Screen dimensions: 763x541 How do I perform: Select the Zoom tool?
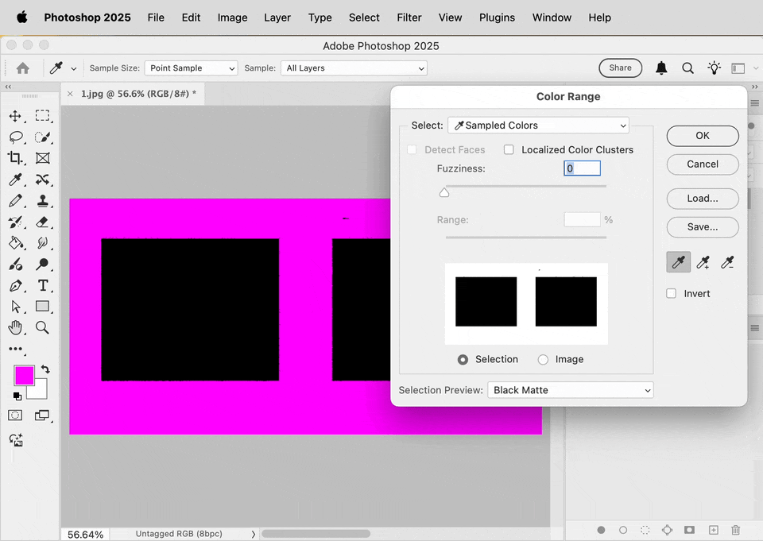click(42, 327)
